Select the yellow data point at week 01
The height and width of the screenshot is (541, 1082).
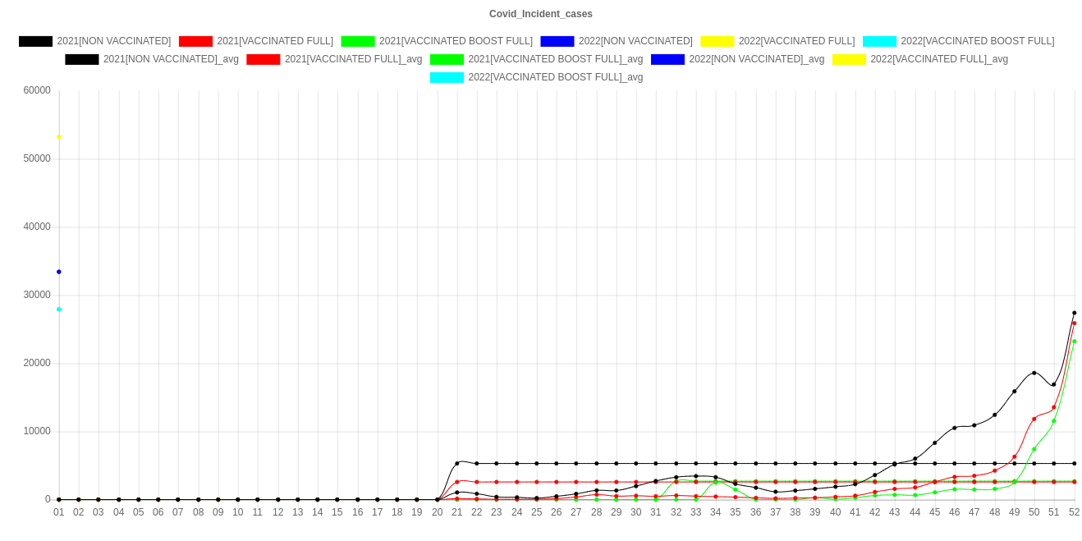pyautogui.click(x=59, y=137)
